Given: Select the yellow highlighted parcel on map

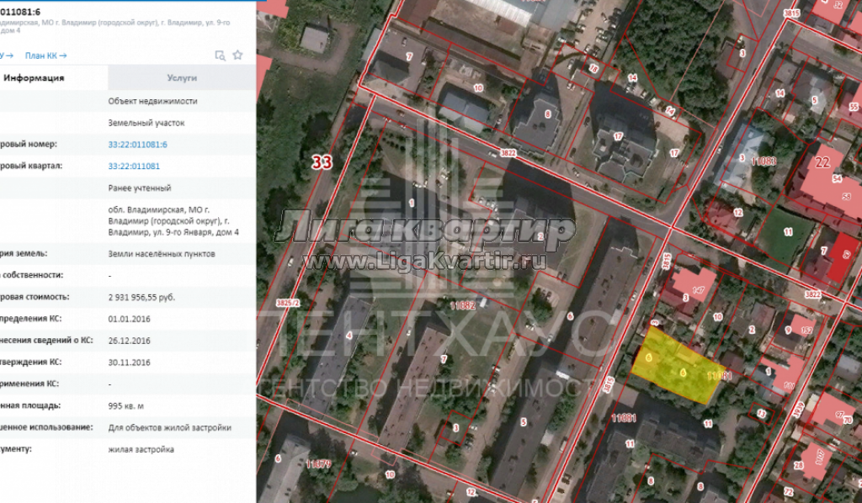Looking at the screenshot, I should coord(673,368).
